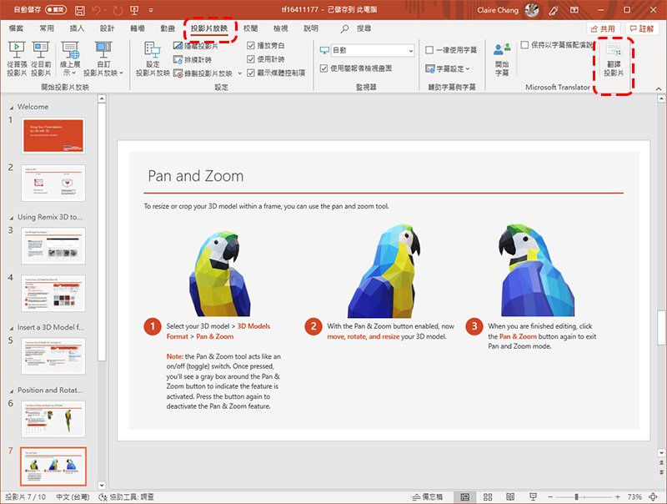The width and height of the screenshot is (667, 504).
Task: Click Fit Slide to Window icon
Action: (654, 496)
